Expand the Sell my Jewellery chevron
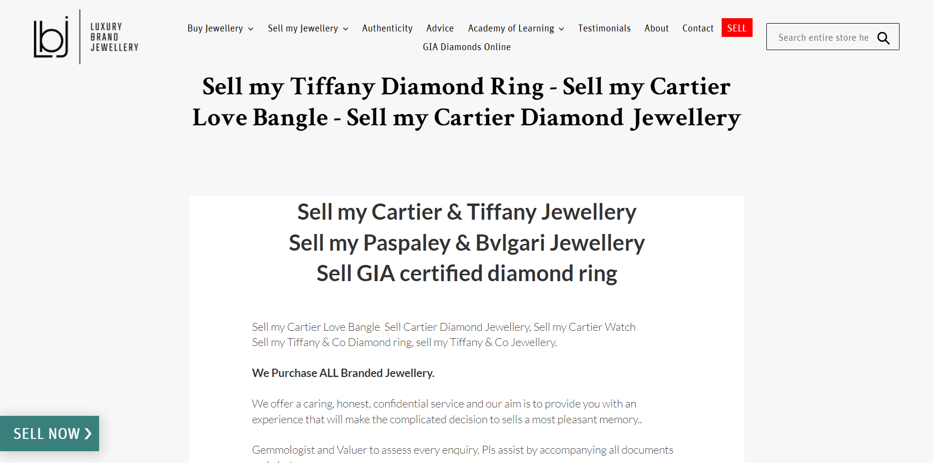Screen dimensions: 933x463 click(346, 29)
